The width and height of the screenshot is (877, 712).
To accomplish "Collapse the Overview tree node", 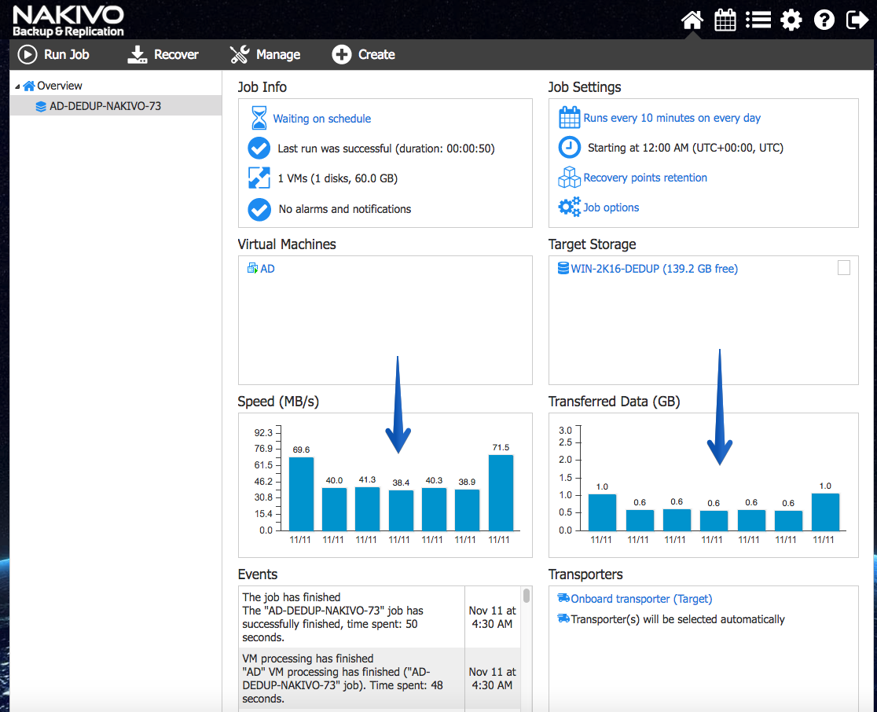I will [x=17, y=86].
